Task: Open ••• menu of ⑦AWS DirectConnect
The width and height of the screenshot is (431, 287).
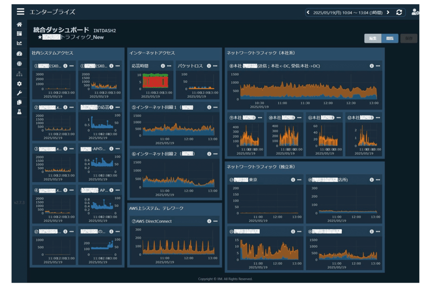Action: point(215,221)
